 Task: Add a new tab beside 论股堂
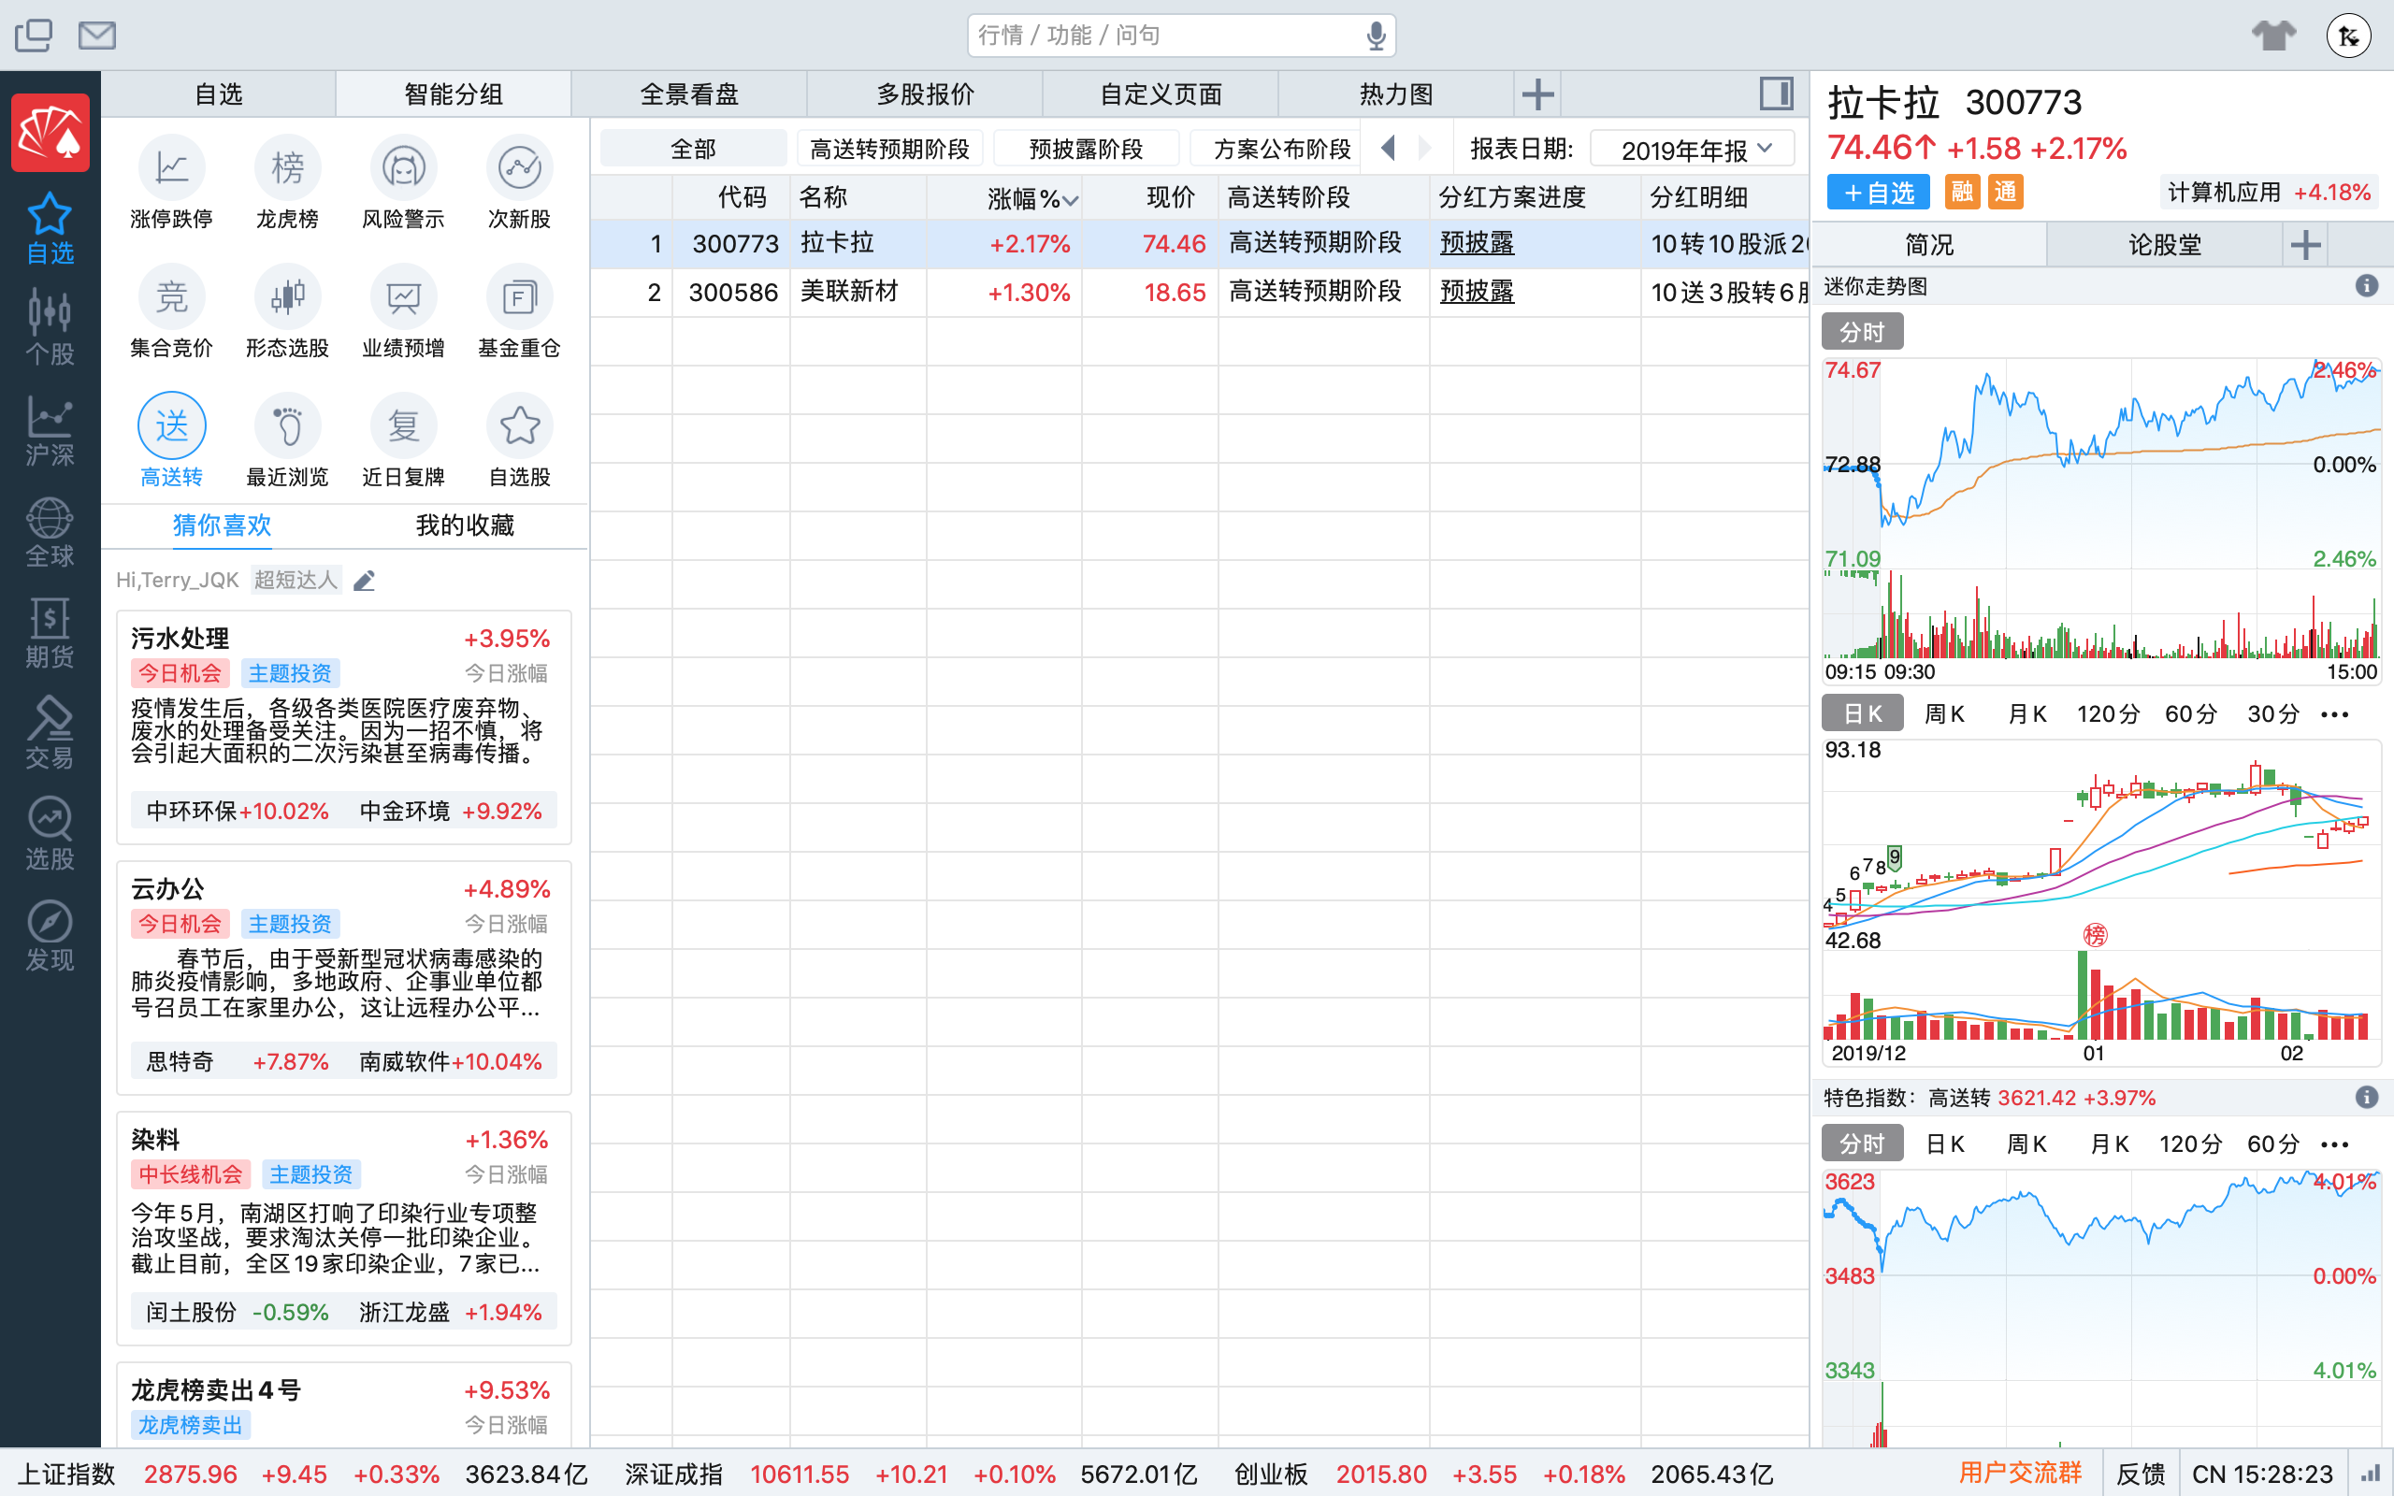point(2305,244)
